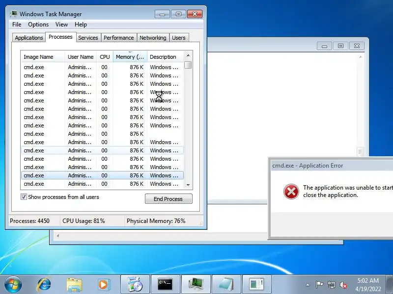
Task: Close the background window behind Task Manager
Action: point(357,46)
